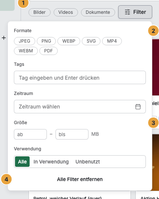The width and height of the screenshot is (159, 199).
Task: Click the plus icon at left edge
Action: coord(4,38)
